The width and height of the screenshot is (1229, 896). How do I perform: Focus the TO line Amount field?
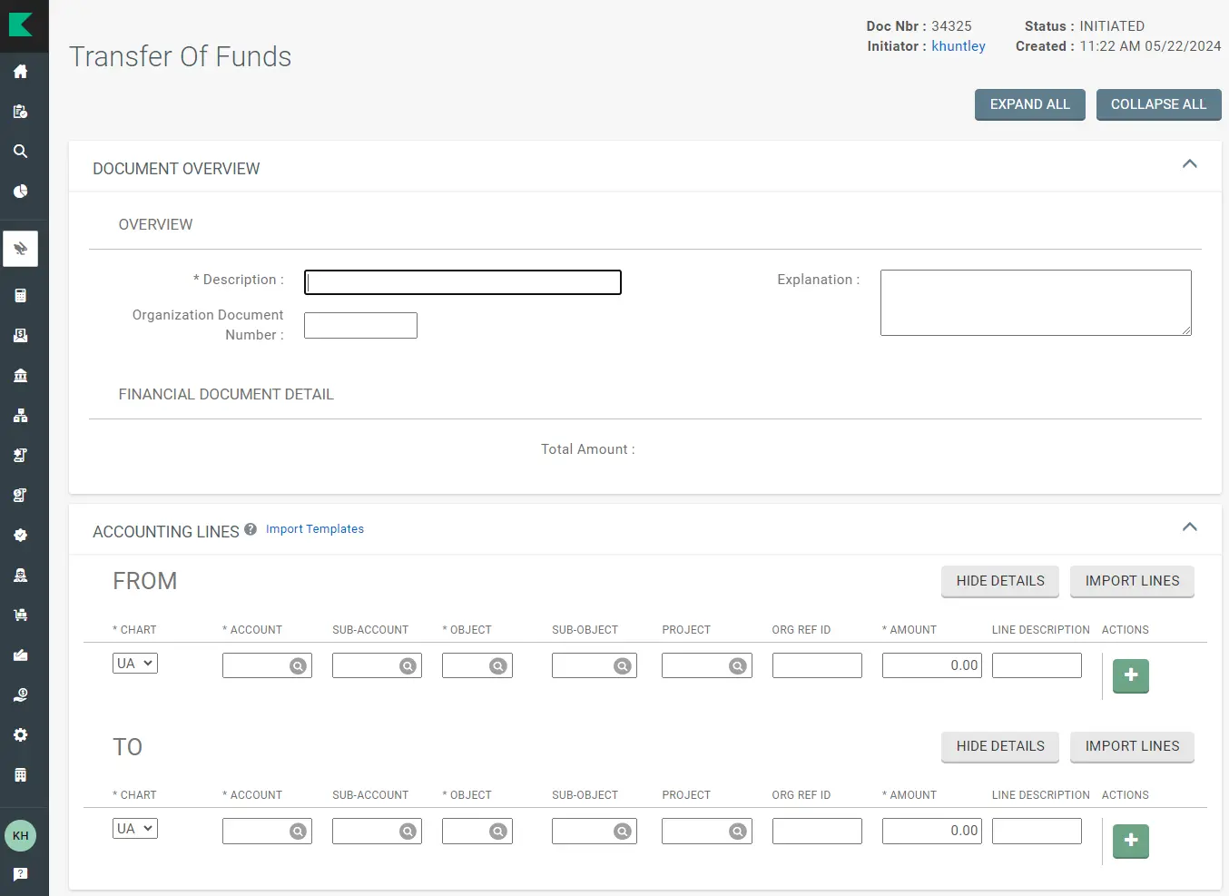point(932,831)
